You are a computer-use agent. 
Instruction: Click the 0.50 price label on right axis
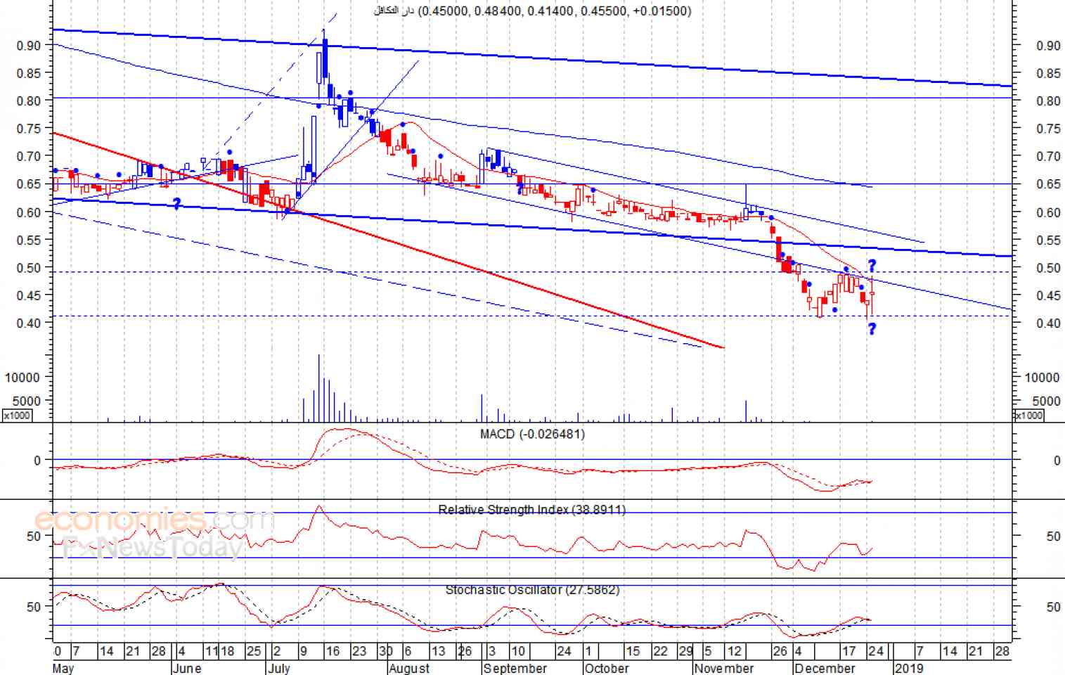[x=1048, y=268]
